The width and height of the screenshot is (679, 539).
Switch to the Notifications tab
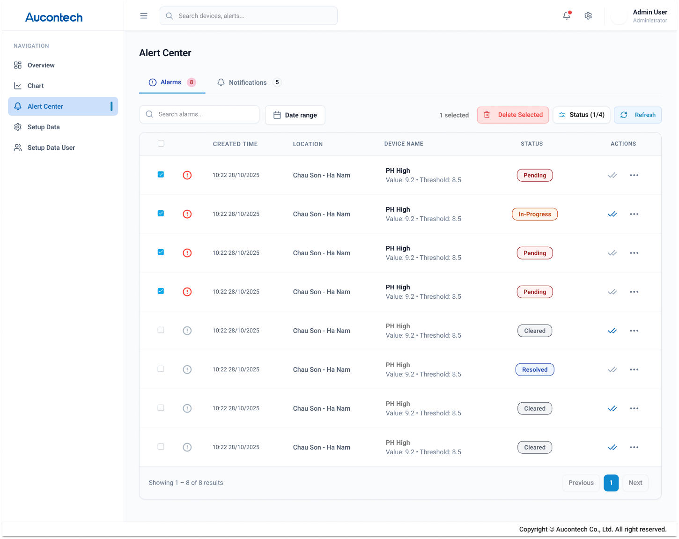coord(248,82)
